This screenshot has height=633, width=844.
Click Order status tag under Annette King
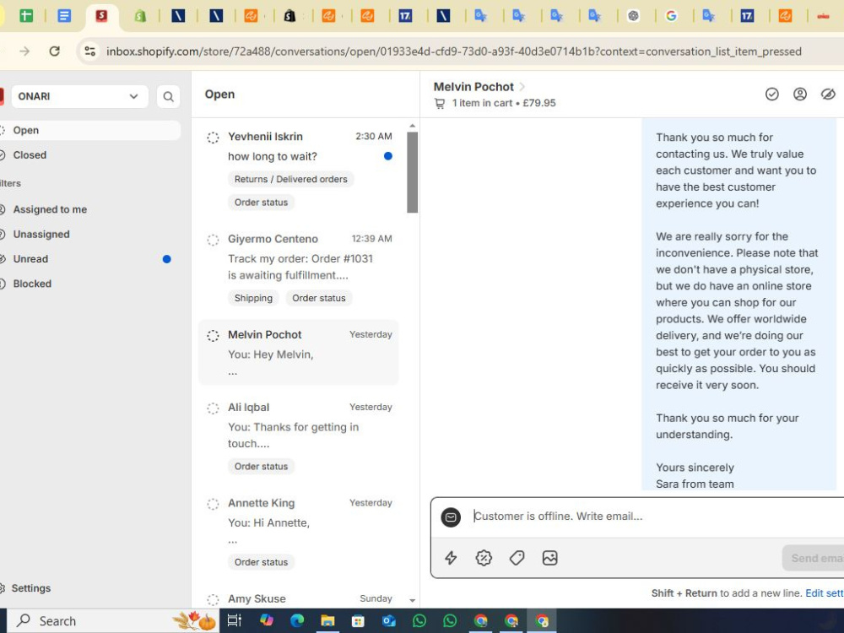coord(261,562)
